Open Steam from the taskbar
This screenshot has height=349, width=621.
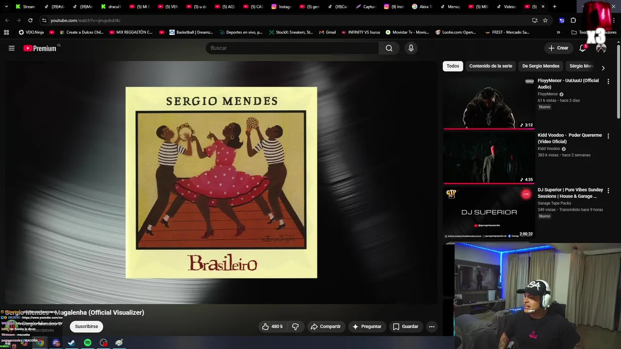click(x=71, y=343)
